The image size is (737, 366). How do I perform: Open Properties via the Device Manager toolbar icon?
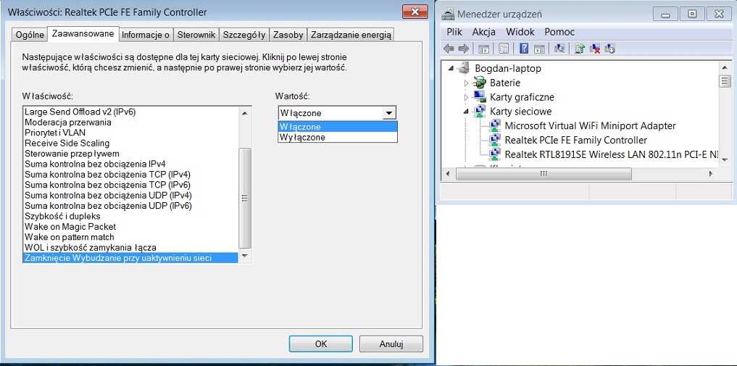point(504,49)
